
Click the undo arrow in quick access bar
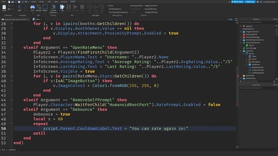pyautogui.click(x=26, y=2)
